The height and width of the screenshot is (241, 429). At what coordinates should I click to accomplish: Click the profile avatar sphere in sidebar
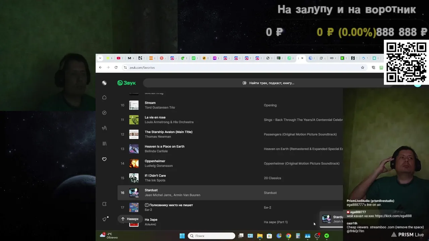click(x=104, y=83)
